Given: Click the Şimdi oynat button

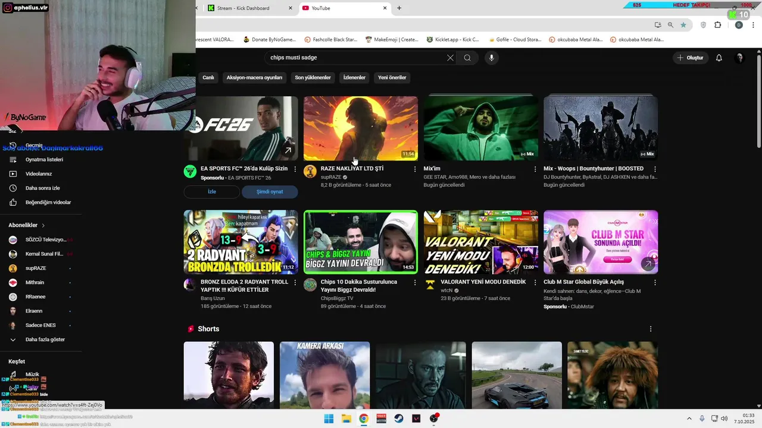Looking at the screenshot, I should [270, 191].
